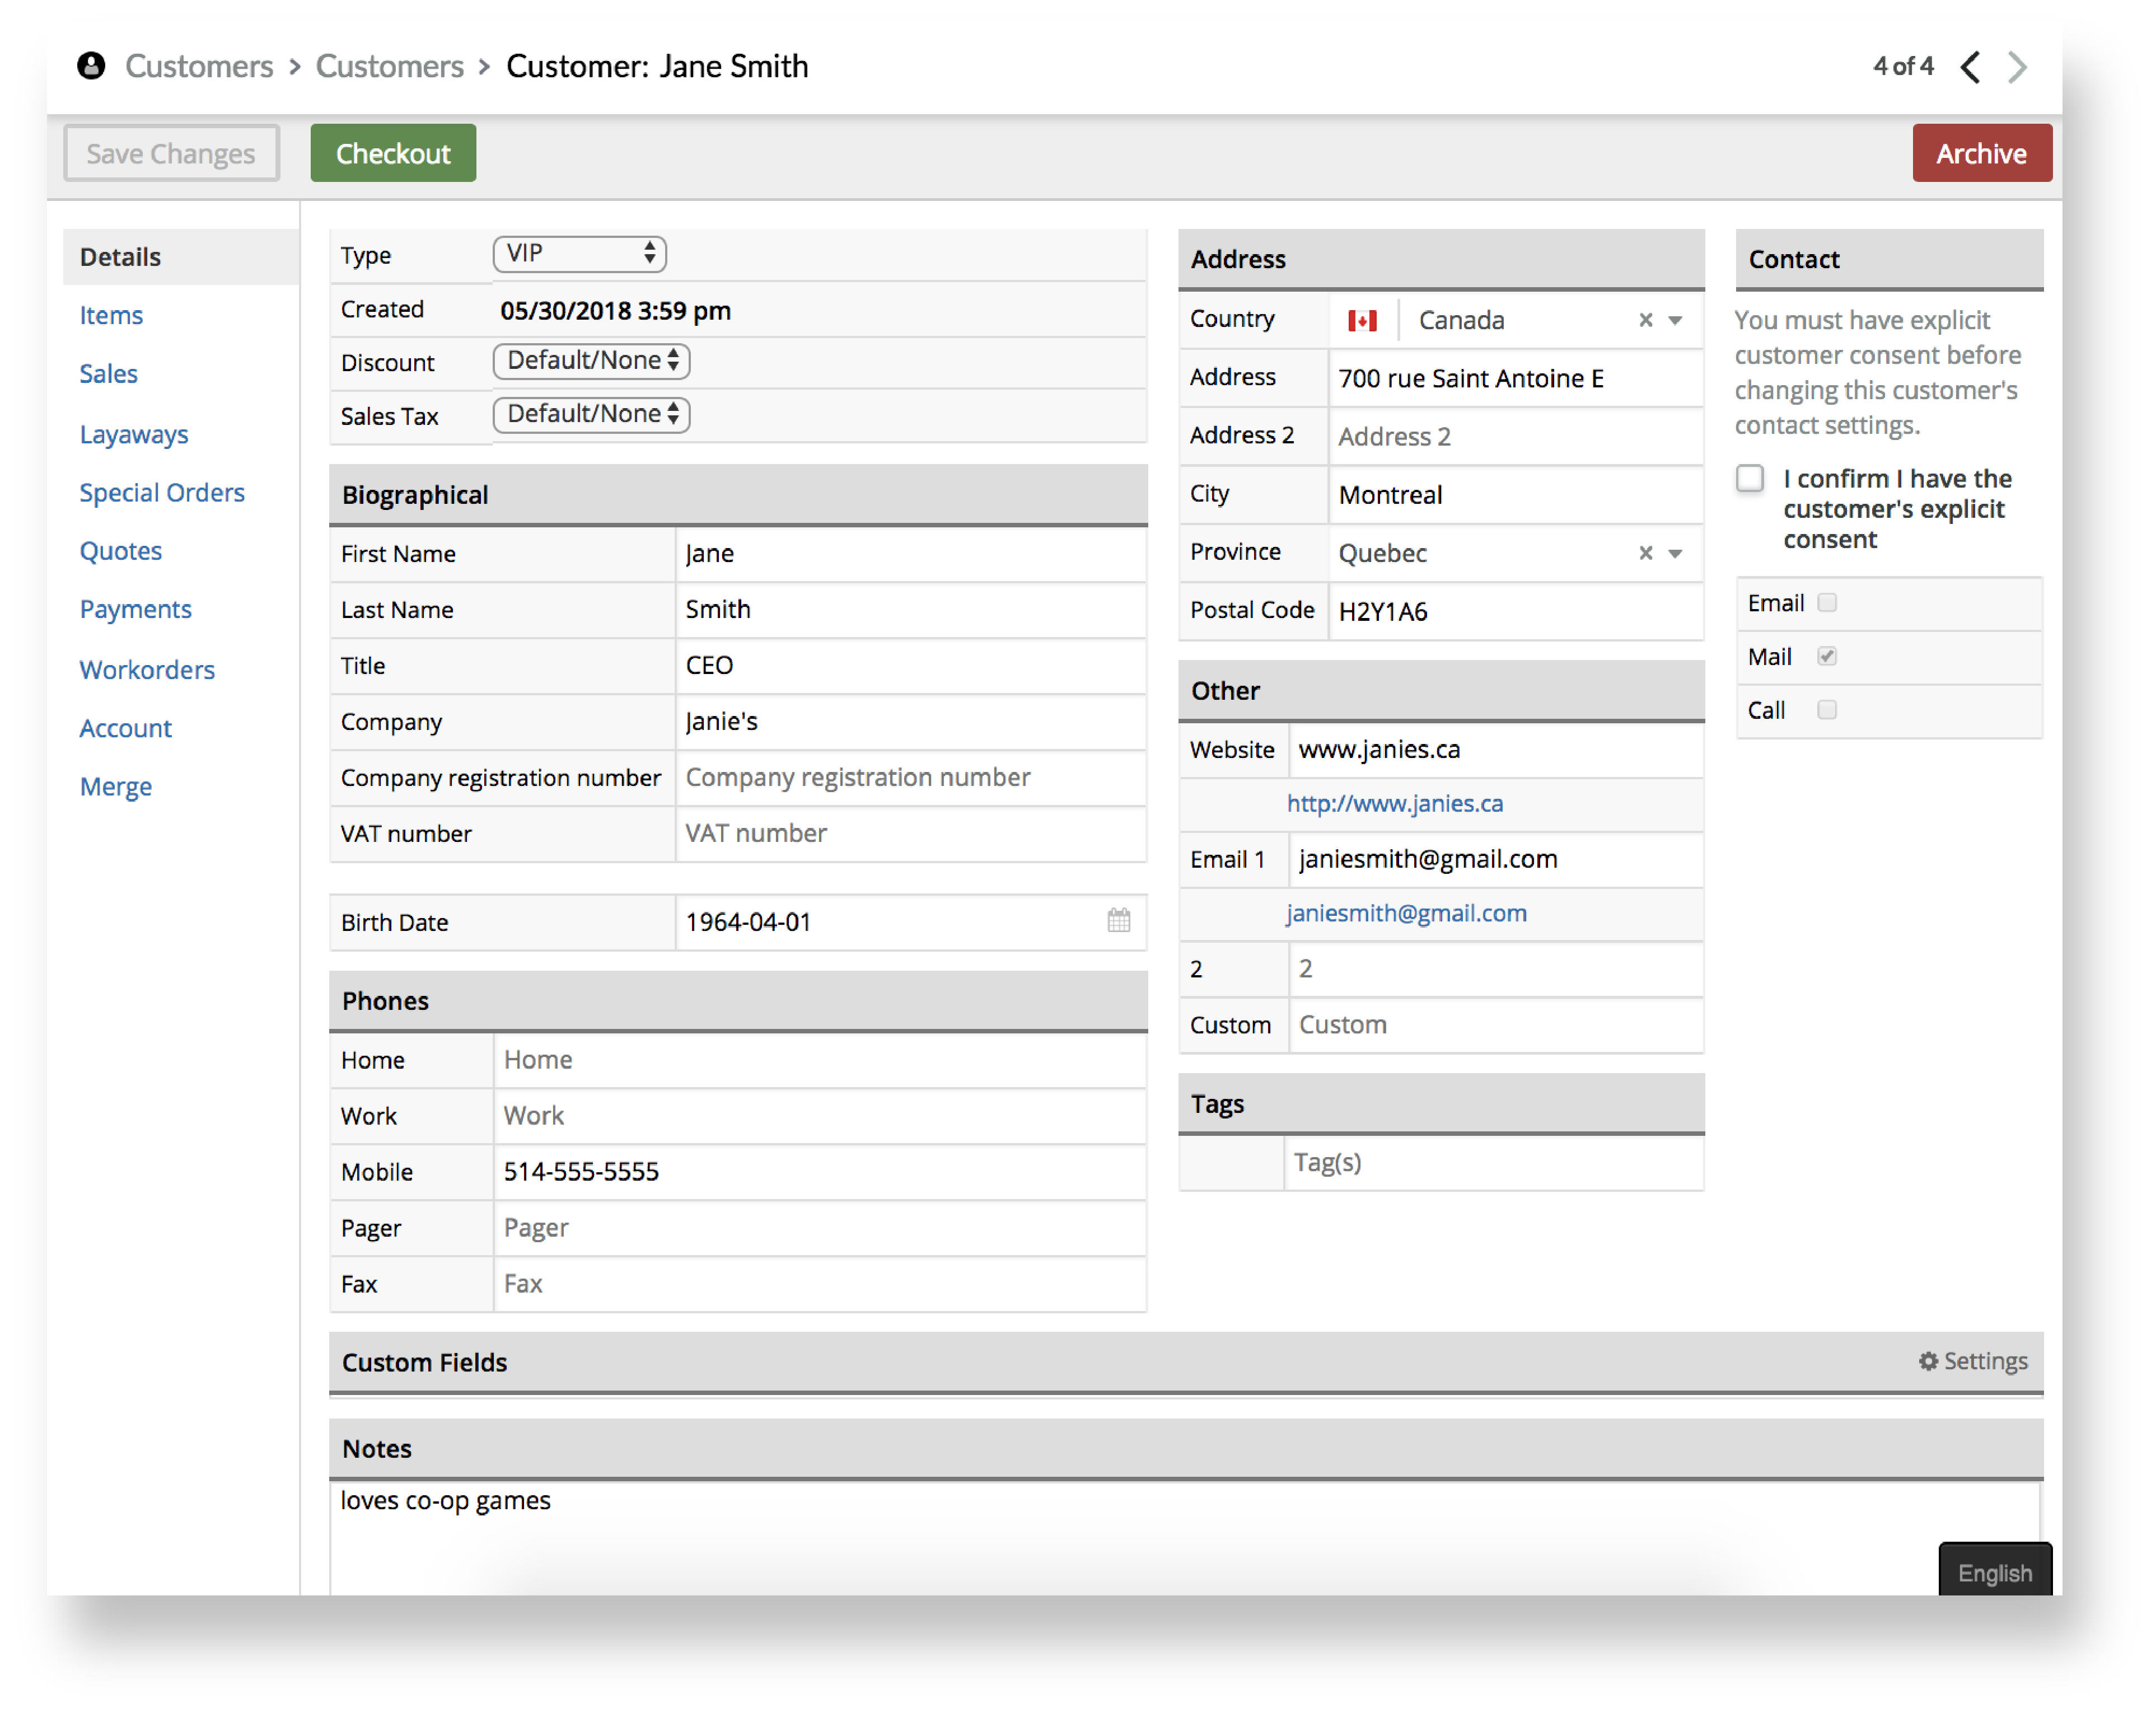Click the Mobile phone field

point(820,1172)
